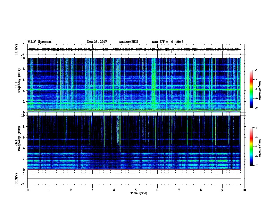Click the ch.1 voltage waveform trace

click(x=134, y=49)
